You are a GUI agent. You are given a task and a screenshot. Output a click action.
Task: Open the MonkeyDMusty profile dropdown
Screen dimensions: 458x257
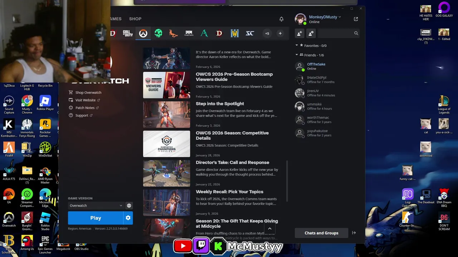pyautogui.click(x=325, y=17)
